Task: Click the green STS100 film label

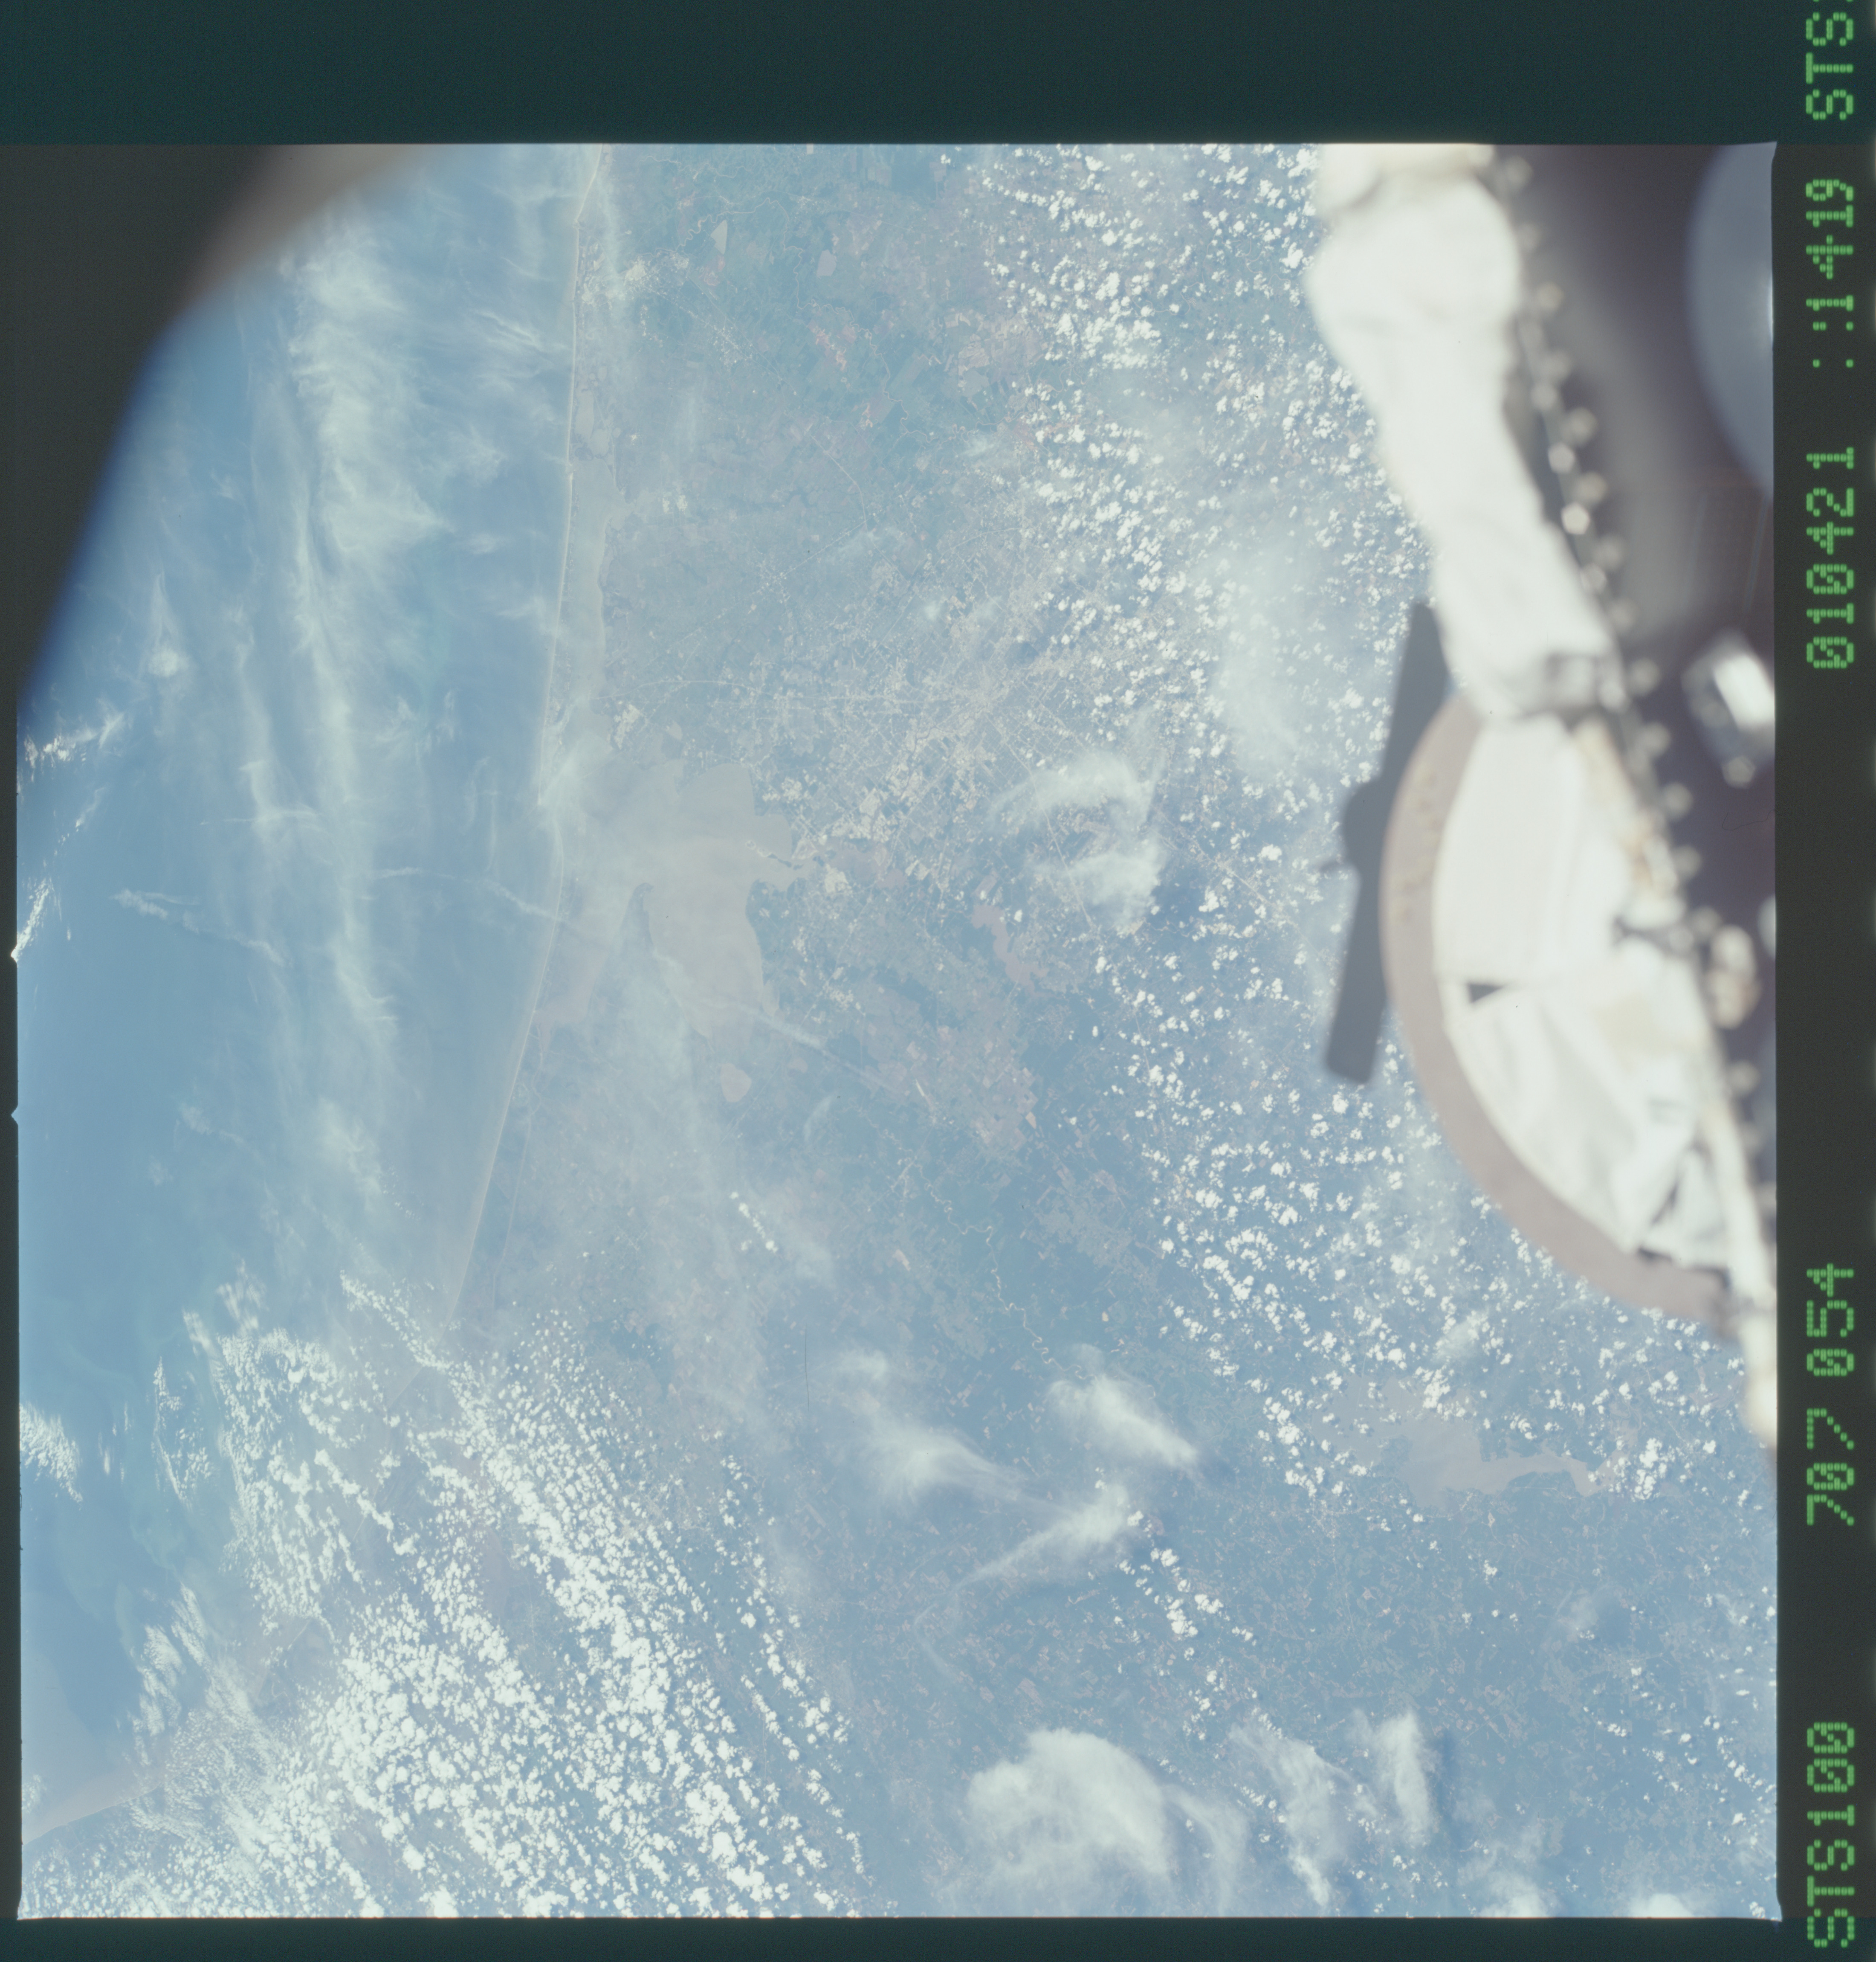Action: (x=1830, y=1838)
